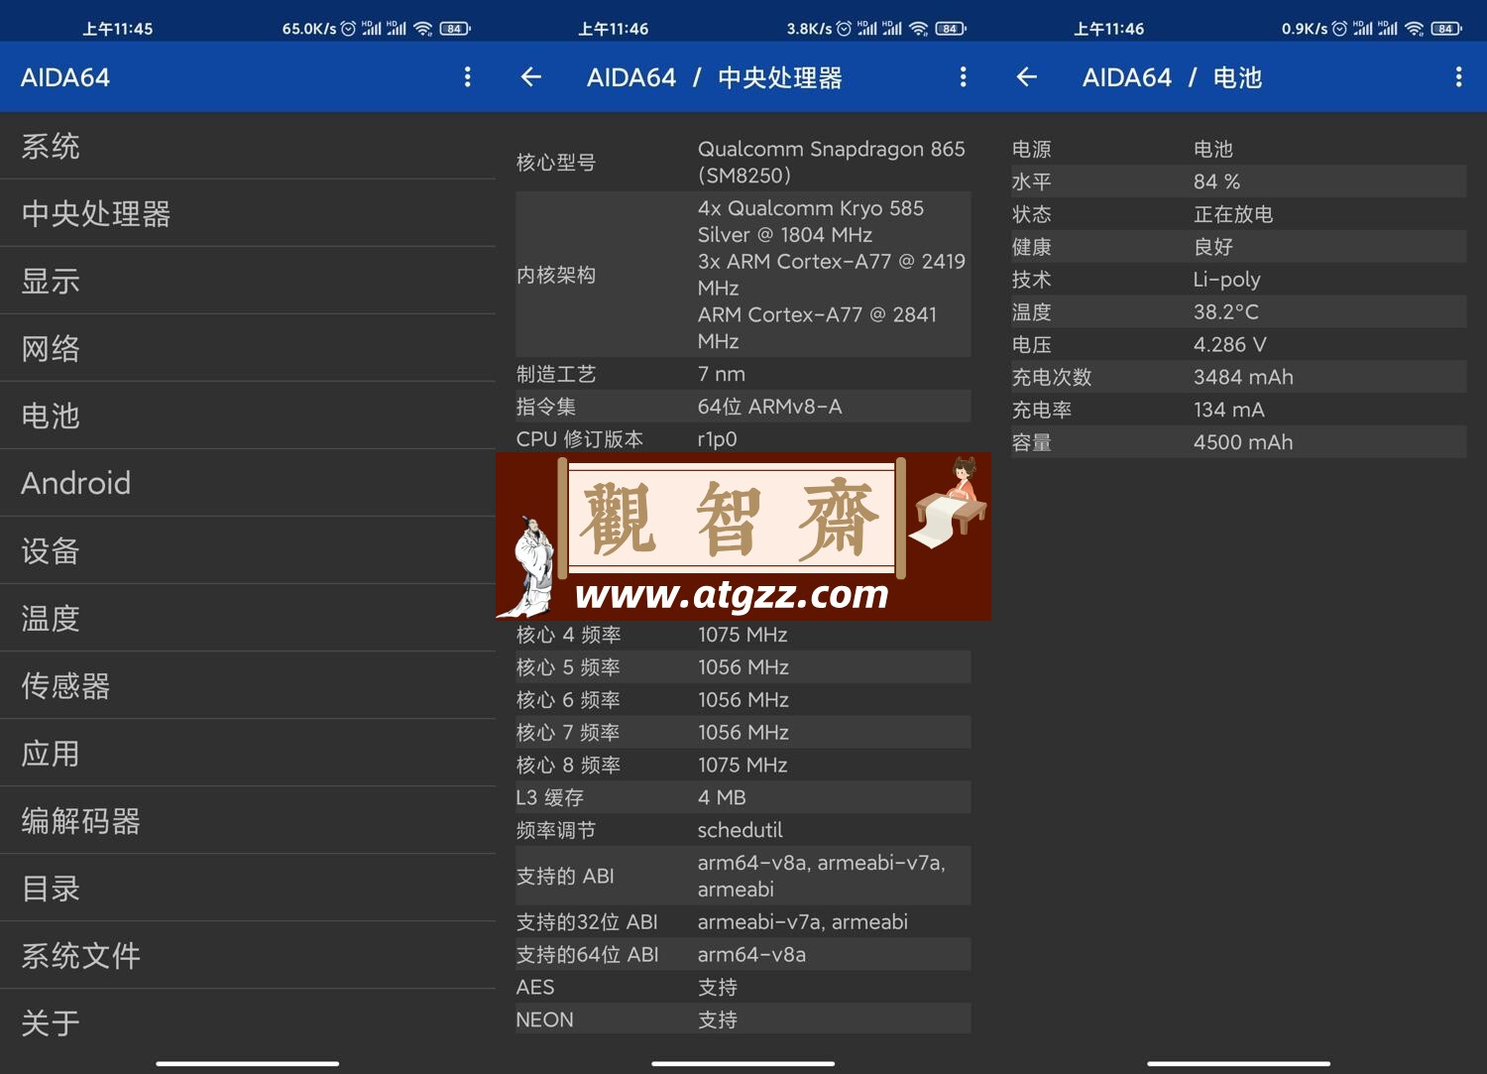Select the 支持的32位 ABI row
Image resolution: width=1487 pixels, height=1074 pixels.
tap(743, 922)
